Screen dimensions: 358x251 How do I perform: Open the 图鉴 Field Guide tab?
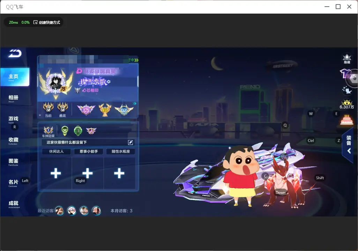pyautogui.click(x=13, y=162)
